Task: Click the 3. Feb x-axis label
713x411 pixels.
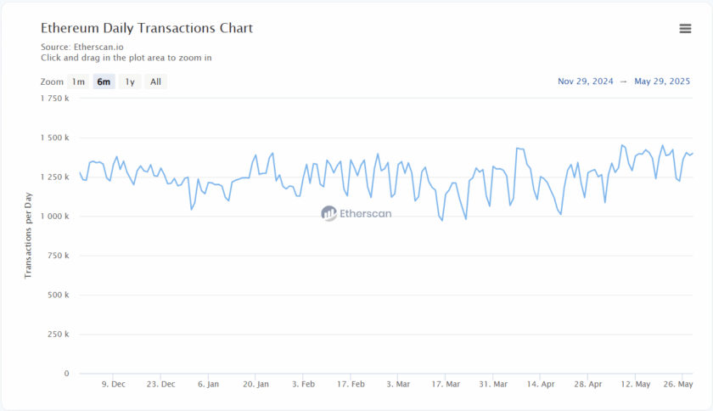Action: tap(303, 385)
